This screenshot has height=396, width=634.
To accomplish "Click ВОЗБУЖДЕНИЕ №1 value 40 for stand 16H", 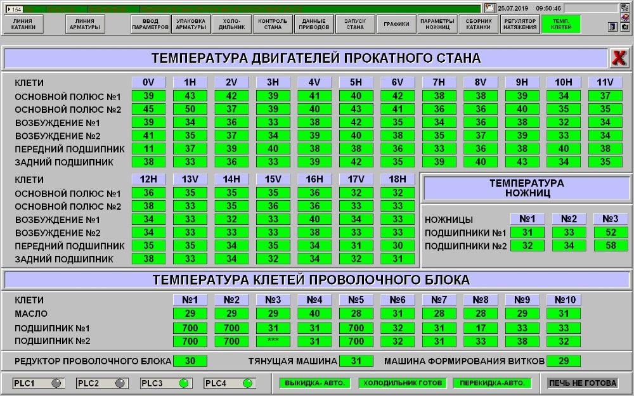I will (x=314, y=220).
